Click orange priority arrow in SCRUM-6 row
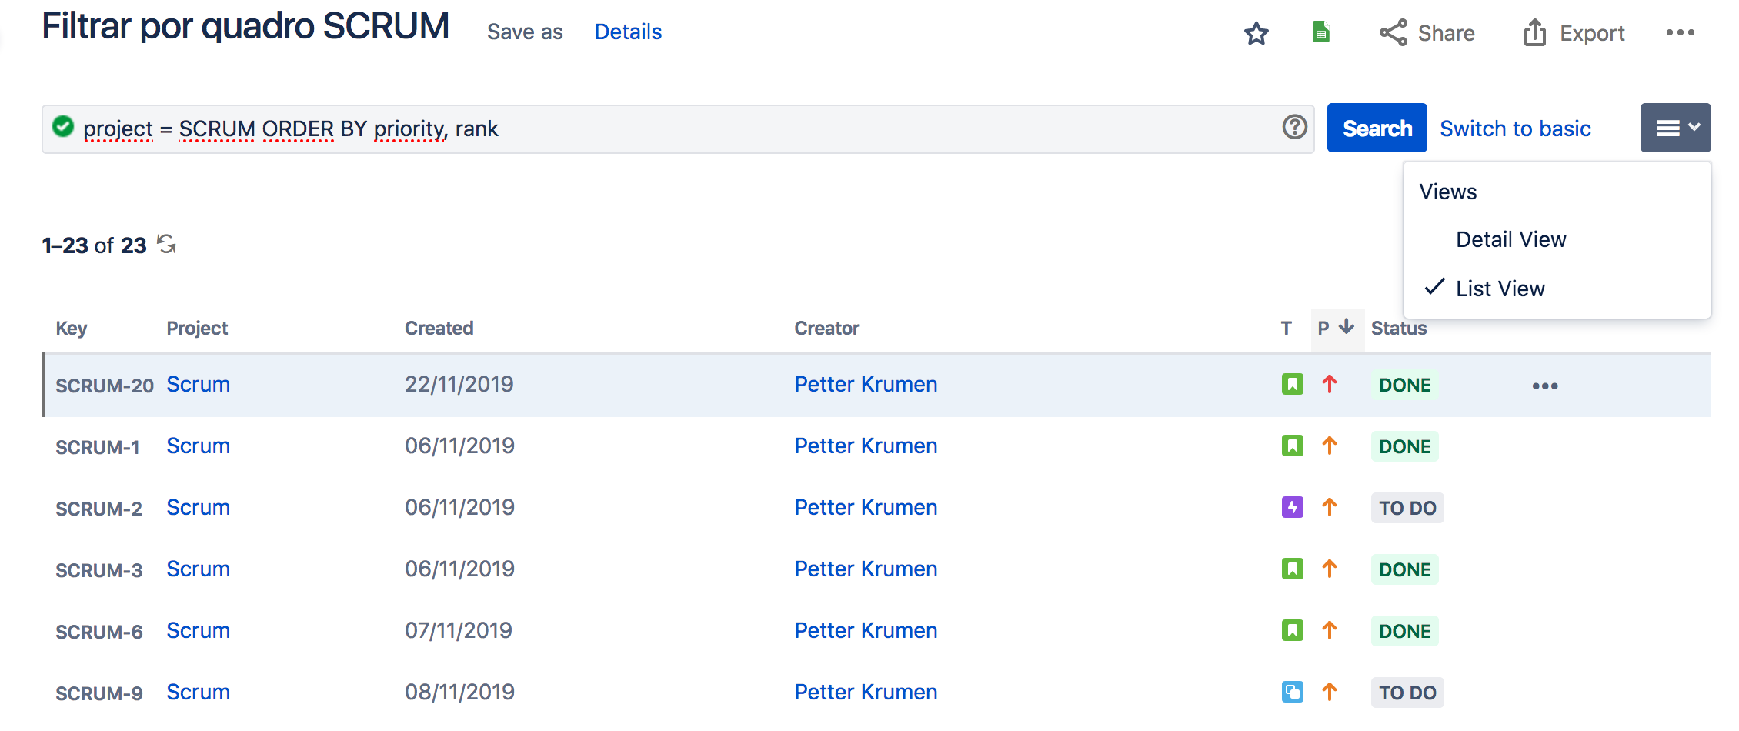Screen dimensions: 1739x731 (x=1330, y=629)
